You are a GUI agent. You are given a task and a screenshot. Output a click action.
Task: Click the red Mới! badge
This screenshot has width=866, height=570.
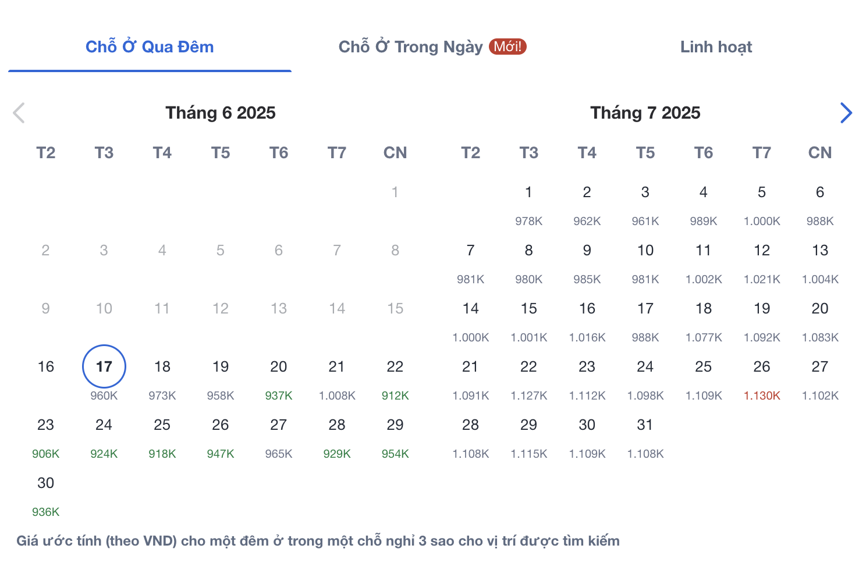point(507,47)
